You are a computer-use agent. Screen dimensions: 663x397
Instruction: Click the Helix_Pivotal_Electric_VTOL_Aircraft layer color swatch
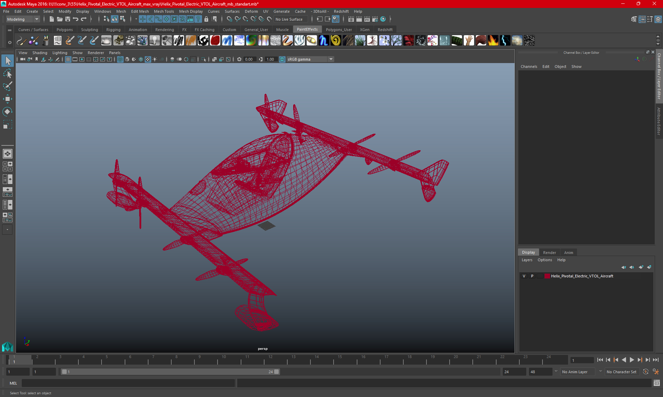(x=547, y=276)
